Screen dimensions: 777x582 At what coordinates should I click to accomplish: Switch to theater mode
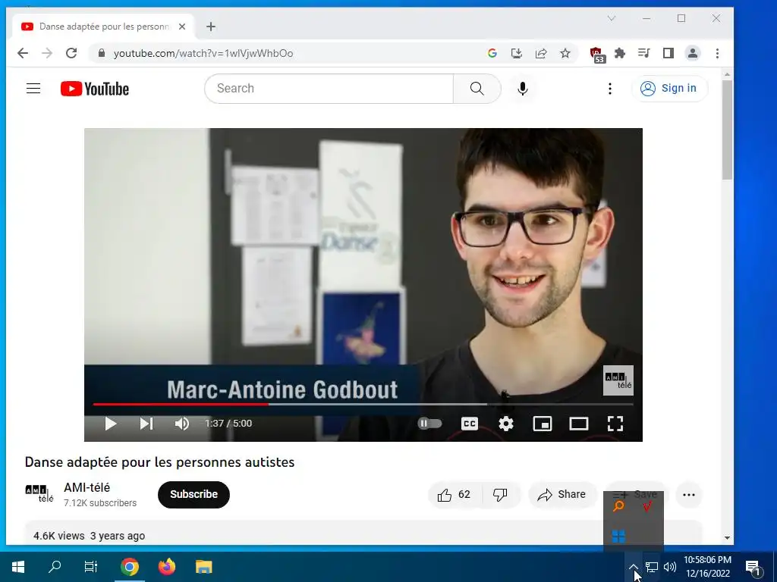click(579, 424)
